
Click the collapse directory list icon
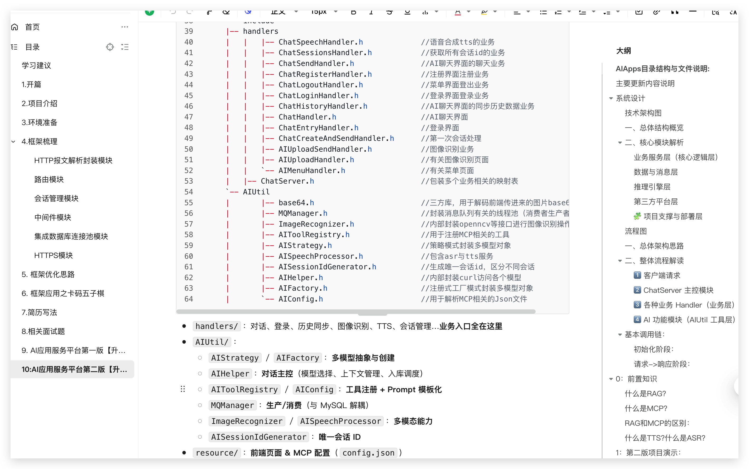click(x=125, y=47)
